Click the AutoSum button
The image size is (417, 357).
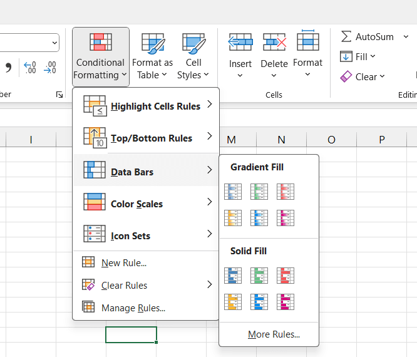(x=368, y=37)
